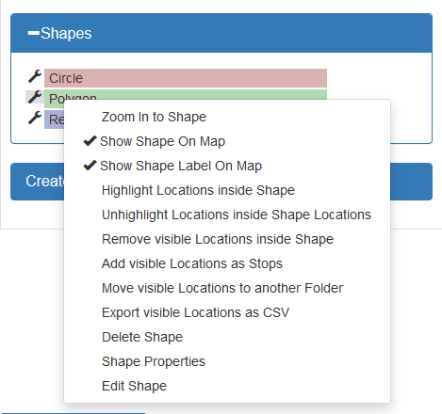The width and height of the screenshot is (442, 414).
Task: Select Add visible Locations as Stops
Action: (x=192, y=263)
